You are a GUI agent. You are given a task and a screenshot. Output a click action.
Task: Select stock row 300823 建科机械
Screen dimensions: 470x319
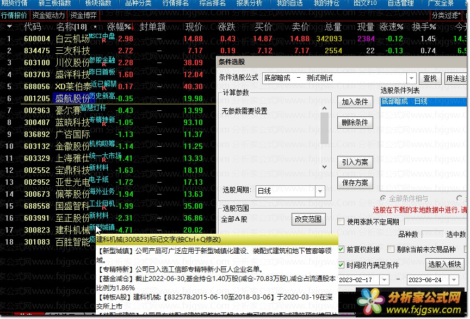coord(108,230)
